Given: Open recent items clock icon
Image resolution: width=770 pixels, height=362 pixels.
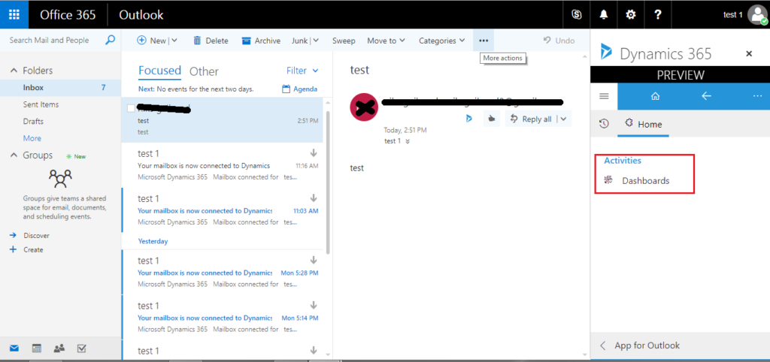Looking at the screenshot, I should (x=604, y=124).
